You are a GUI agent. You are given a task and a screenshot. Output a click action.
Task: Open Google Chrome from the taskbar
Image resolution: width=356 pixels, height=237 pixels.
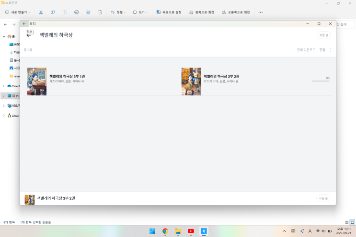click(165, 231)
